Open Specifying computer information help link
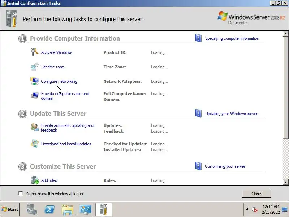289x217 pixels. pyautogui.click(x=232, y=38)
